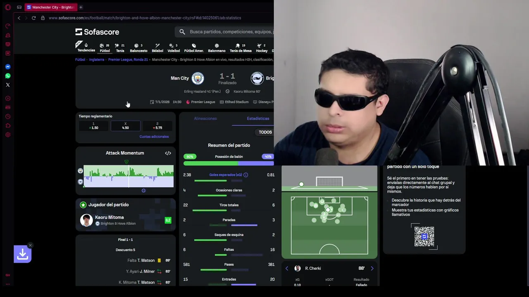Screen dimensions: 529x297
Task: Click the Etihad Stadium venue link
Action: coord(234,102)
